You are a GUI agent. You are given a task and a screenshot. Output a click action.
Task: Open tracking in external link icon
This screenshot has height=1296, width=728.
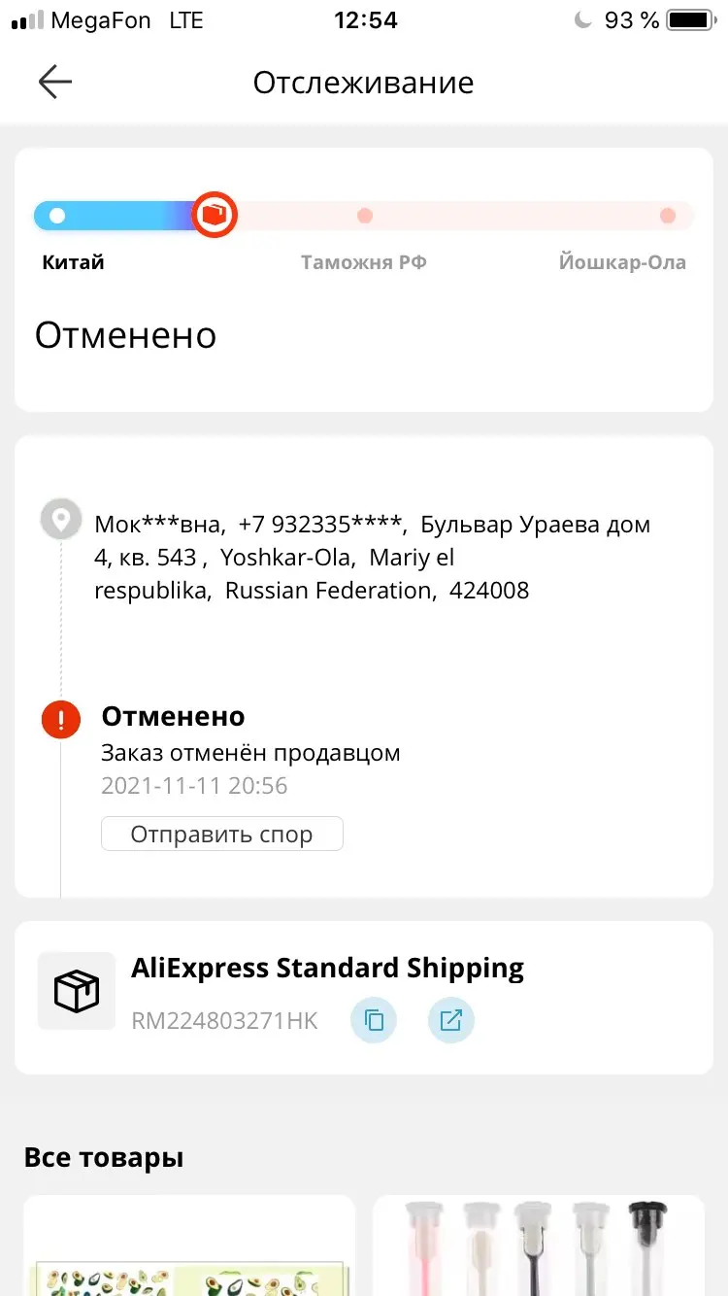pyautogui.click(x=451, y=1020)
